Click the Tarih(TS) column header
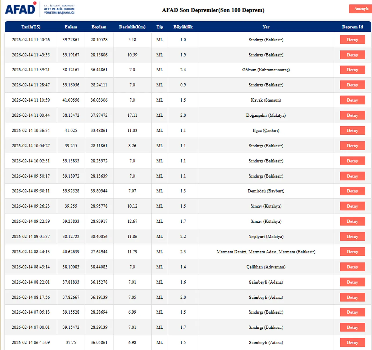 [x=31, y=27]
